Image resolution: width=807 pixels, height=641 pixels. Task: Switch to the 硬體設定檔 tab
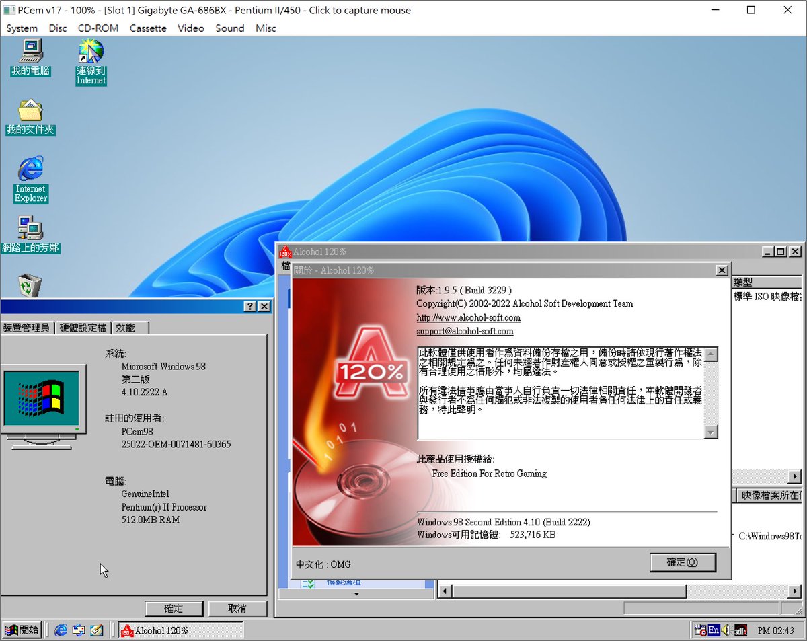[x=83, y=328]
